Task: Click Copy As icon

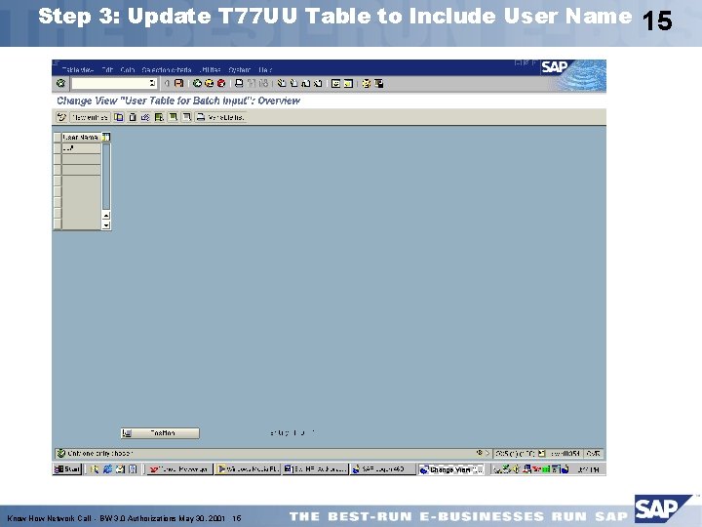Action: pos(119,117)
